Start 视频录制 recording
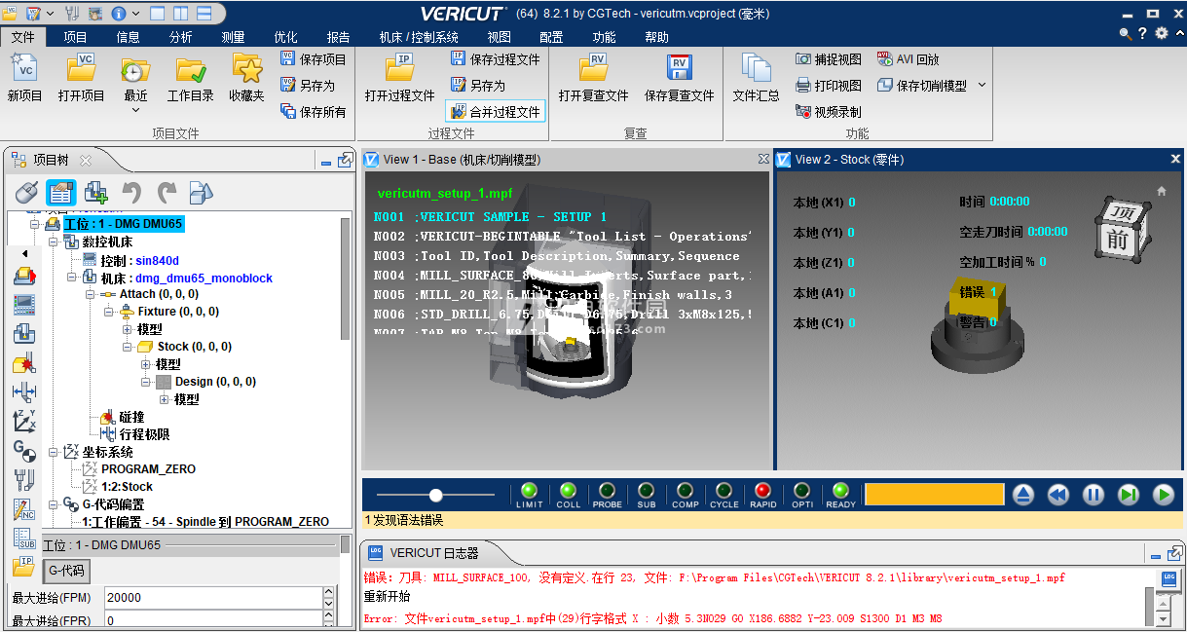 828,112
